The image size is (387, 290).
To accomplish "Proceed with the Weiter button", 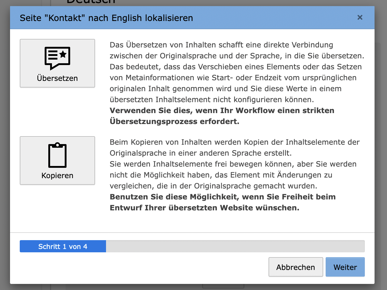I will click(x=345, y=267).
